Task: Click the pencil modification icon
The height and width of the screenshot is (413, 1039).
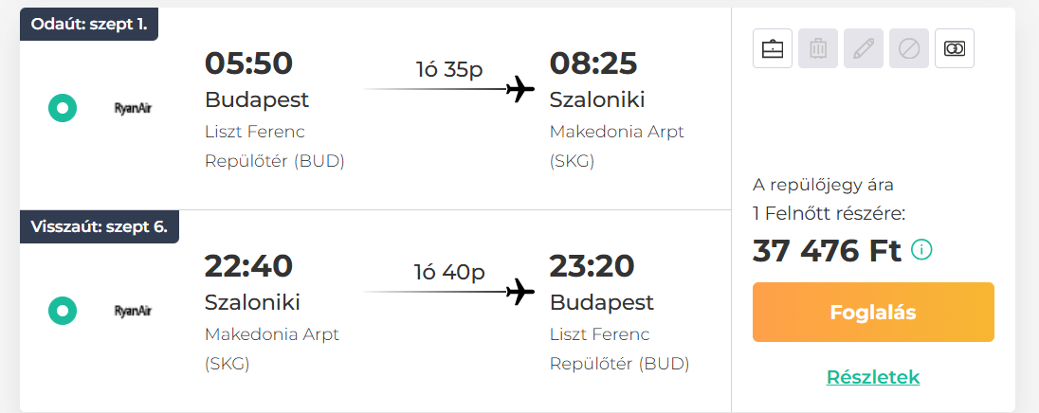Action: point(864,48)
